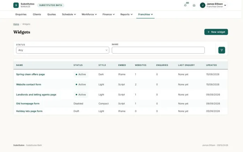
Task: Click Iframe embed in Spring clean row
Action: pyautogui.click(x=122, y=74)
